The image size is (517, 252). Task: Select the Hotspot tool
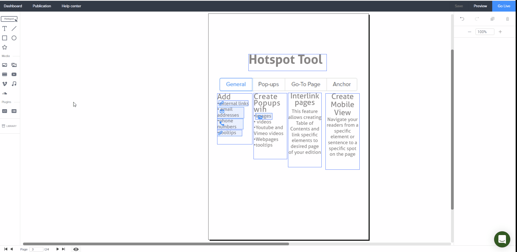pyautogui.click(x=9, y=19)
